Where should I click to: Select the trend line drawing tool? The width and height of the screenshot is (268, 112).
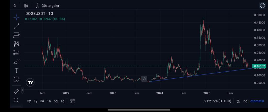coord(16,26)
